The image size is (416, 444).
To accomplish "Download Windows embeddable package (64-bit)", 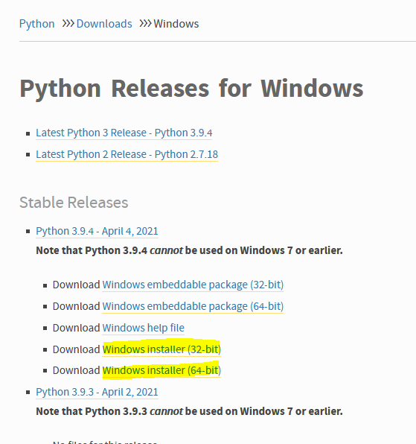I will [193, 306].
